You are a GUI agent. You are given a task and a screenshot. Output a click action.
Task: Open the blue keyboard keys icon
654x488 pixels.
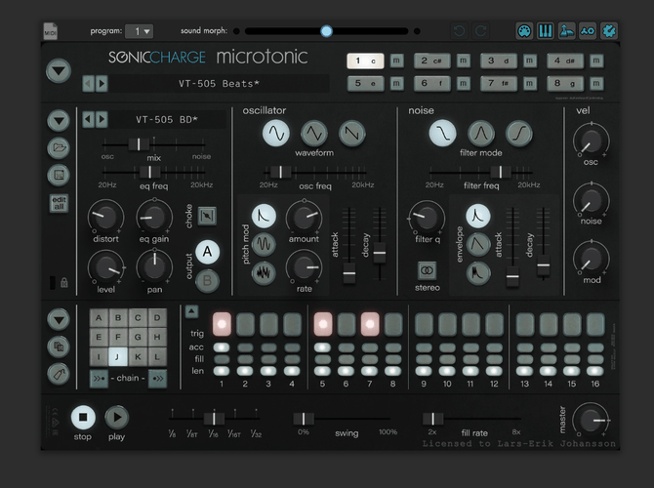point(545,31)
